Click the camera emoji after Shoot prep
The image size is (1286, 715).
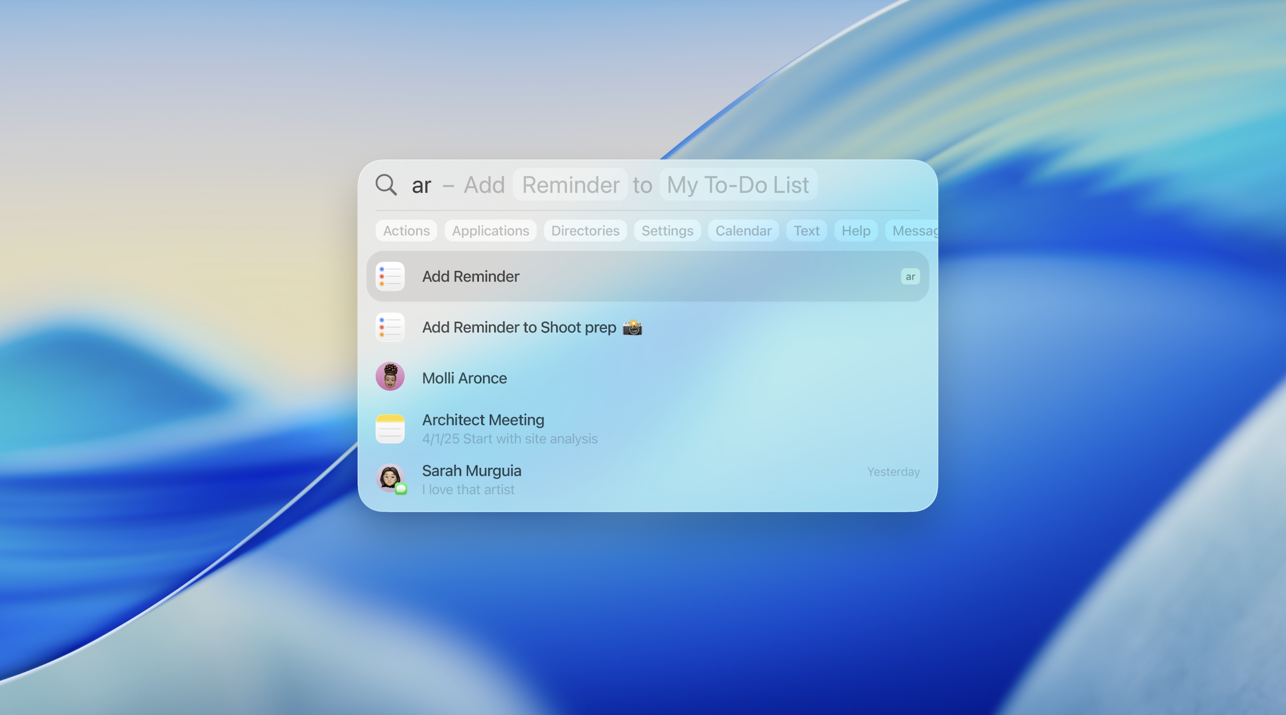click(632, 327)
